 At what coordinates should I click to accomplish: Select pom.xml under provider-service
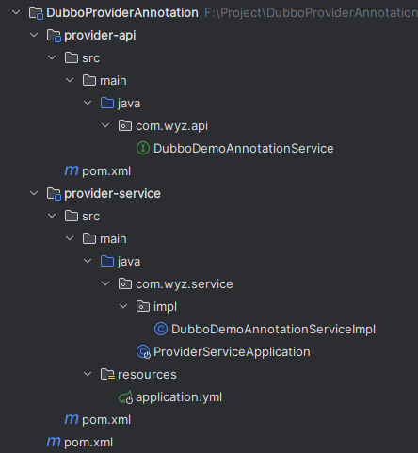106,420
